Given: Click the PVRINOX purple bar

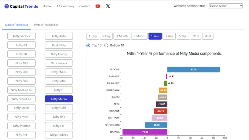Looking at the screenshot, I should 167,77.
